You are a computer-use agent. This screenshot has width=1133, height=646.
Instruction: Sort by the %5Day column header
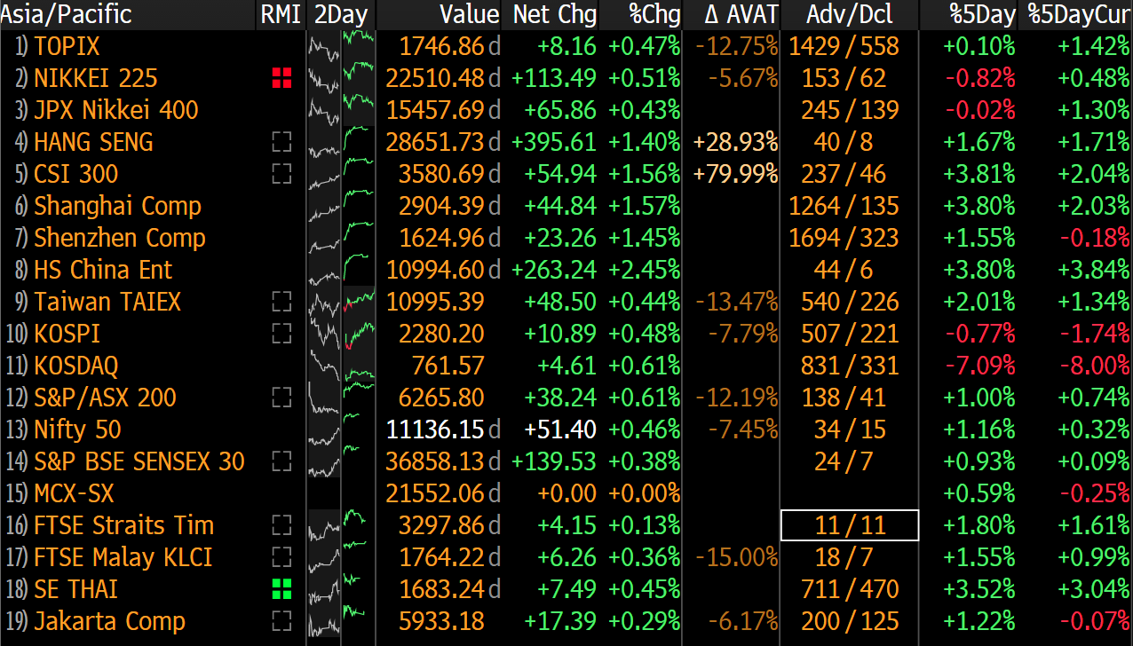(981, 14)
